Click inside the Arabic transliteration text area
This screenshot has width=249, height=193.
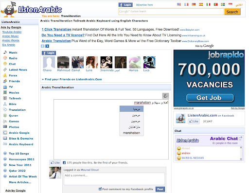[111, 129]
